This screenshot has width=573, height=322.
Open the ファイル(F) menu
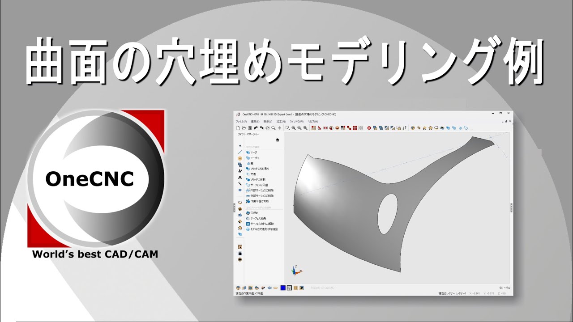pyautogui.click(x=241, y=122)
